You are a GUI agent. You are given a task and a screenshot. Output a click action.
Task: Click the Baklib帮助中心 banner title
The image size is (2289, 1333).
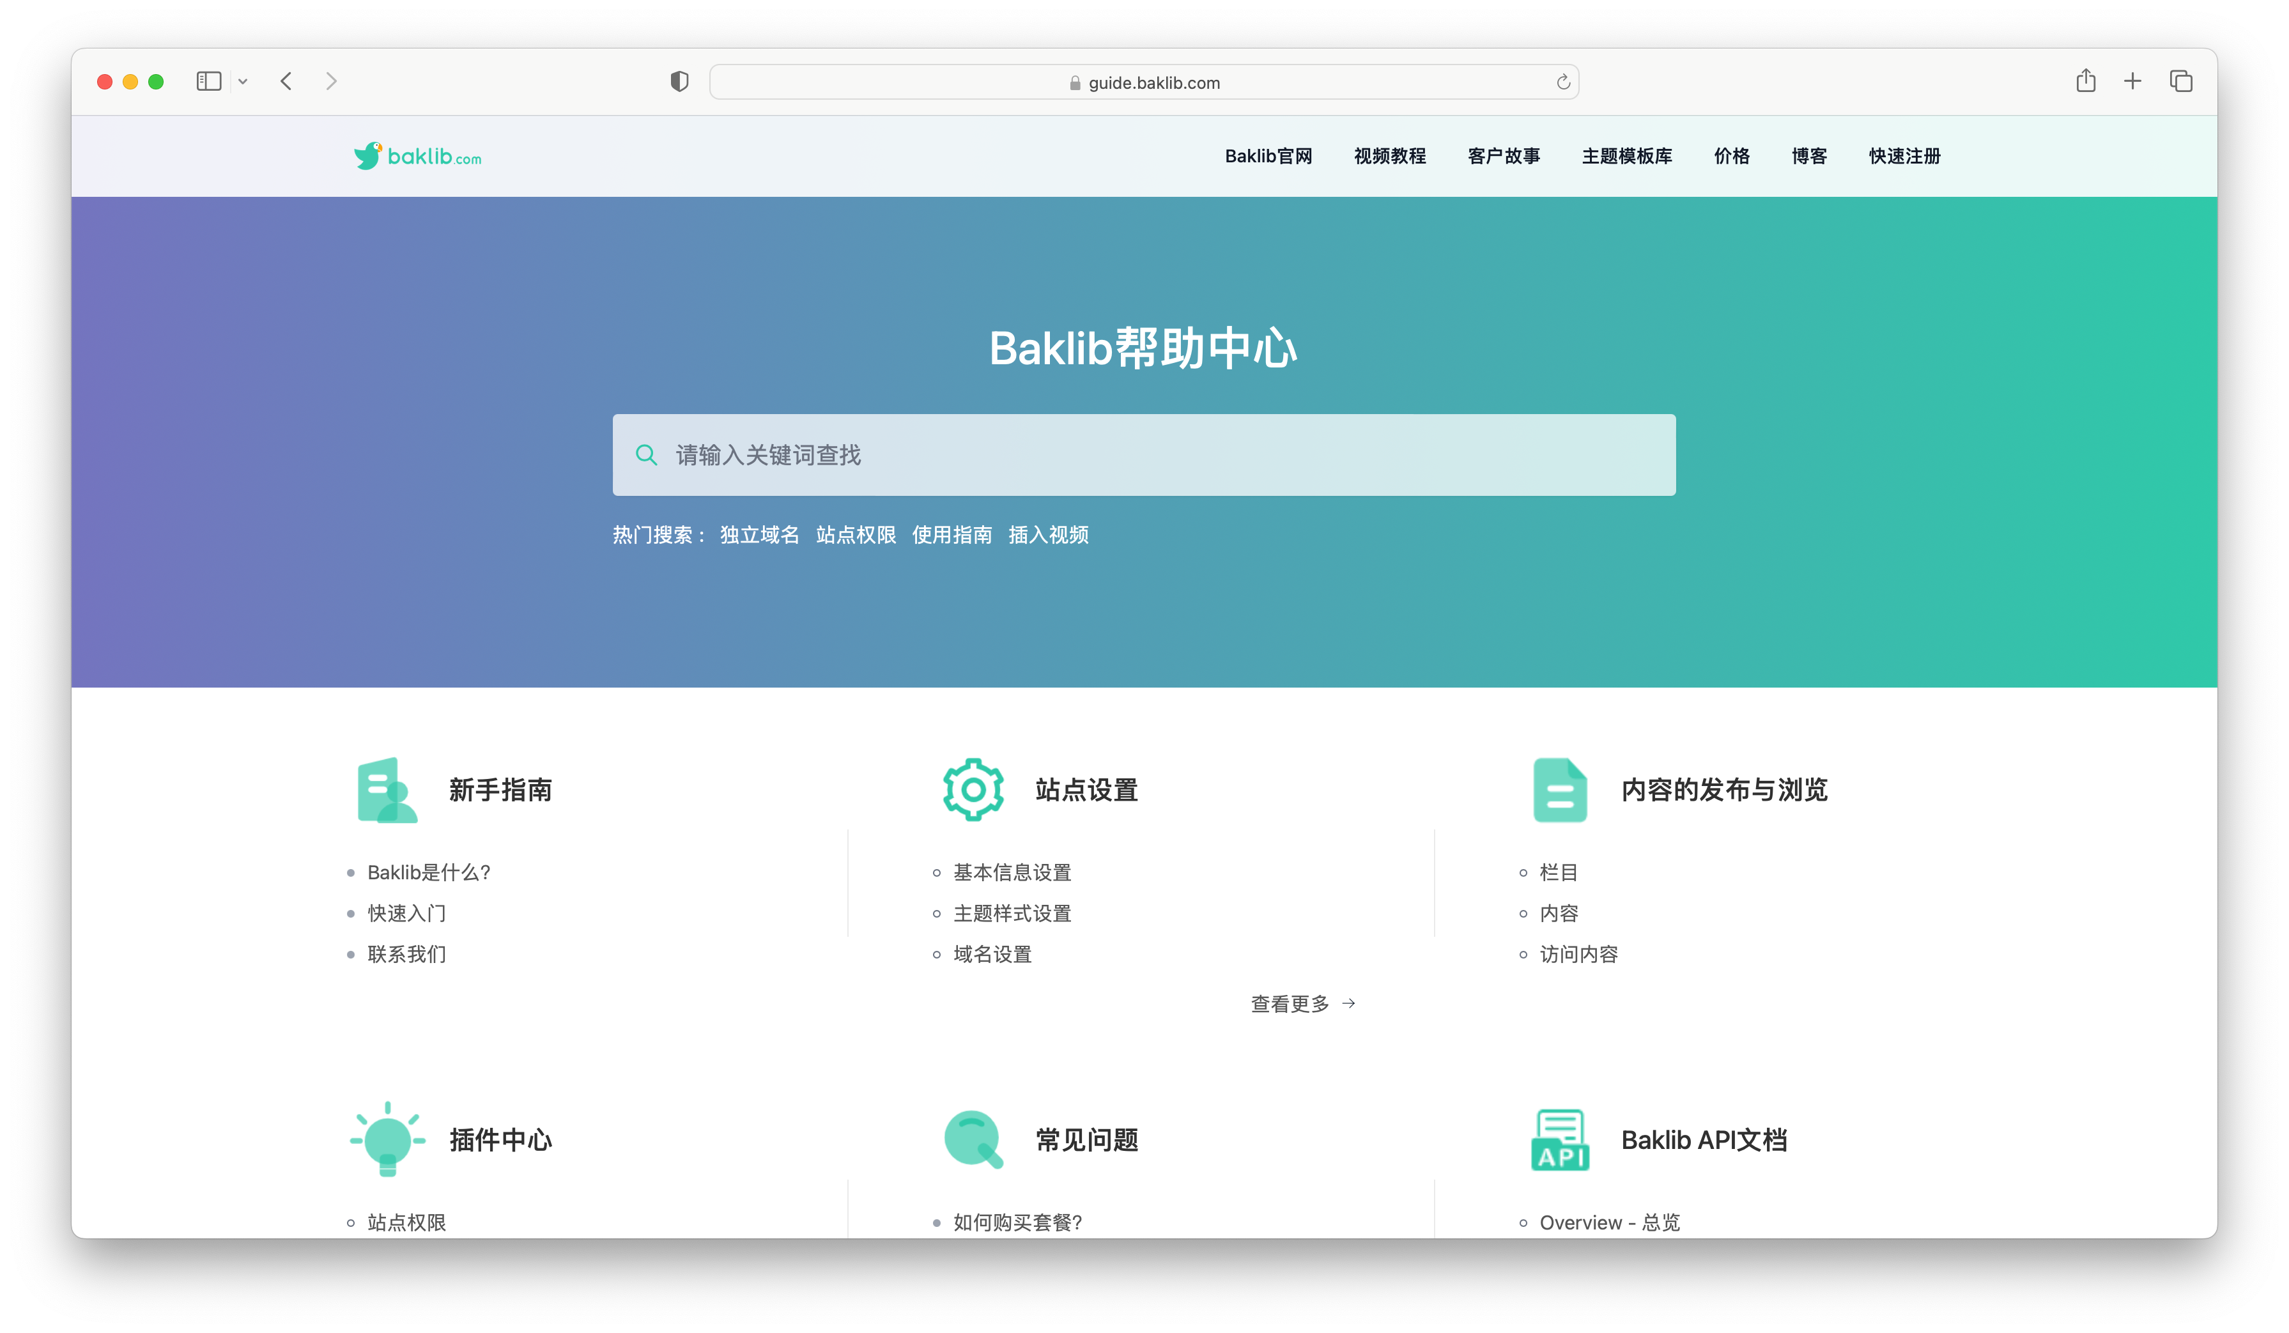pos(1144,348)
